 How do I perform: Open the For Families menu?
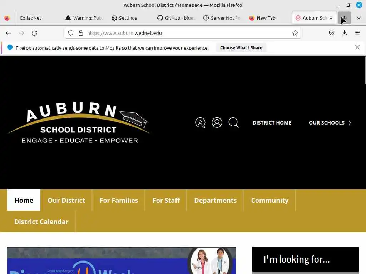(119, 201)
